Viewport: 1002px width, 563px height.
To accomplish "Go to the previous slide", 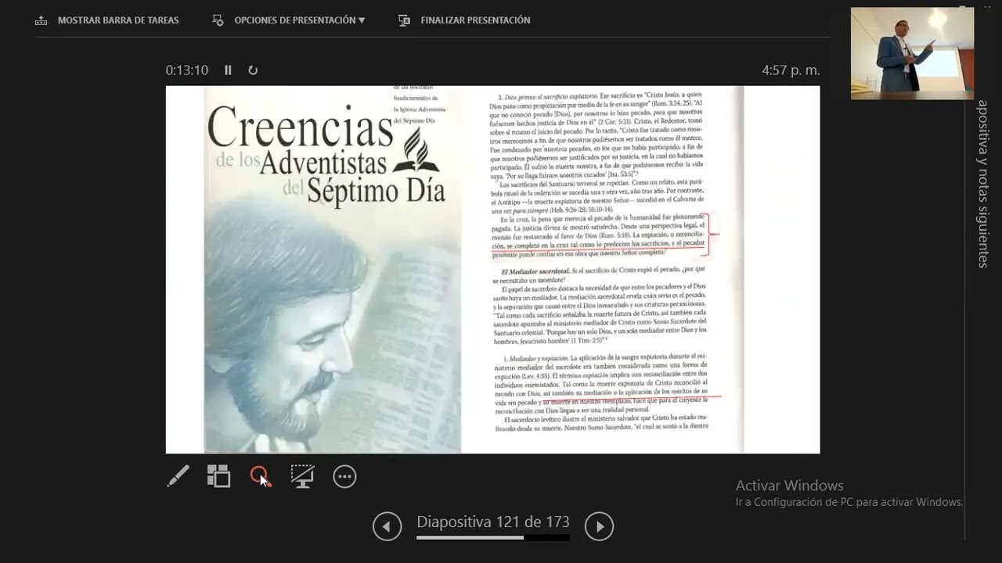I will pyautogui.click(x=387, y=526).
